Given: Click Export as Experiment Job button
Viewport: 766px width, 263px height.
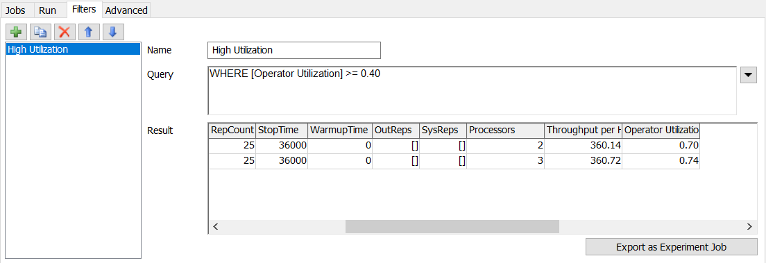Looking at the screenshot, I should pos(671,247).
